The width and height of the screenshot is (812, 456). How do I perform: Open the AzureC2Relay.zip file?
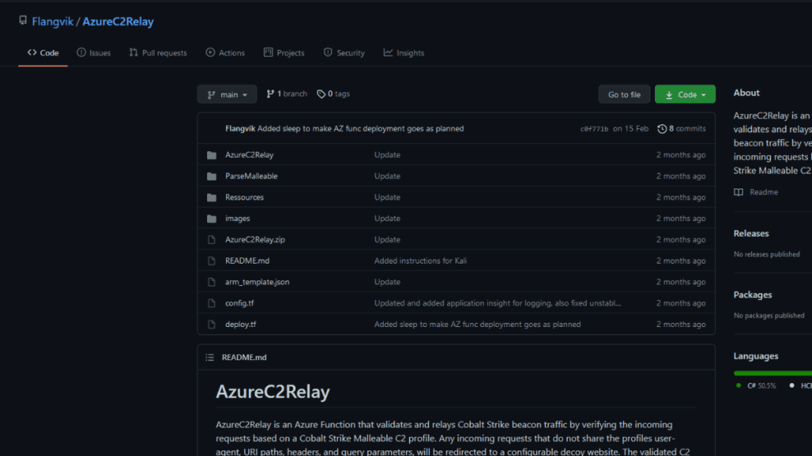[255, 239]
